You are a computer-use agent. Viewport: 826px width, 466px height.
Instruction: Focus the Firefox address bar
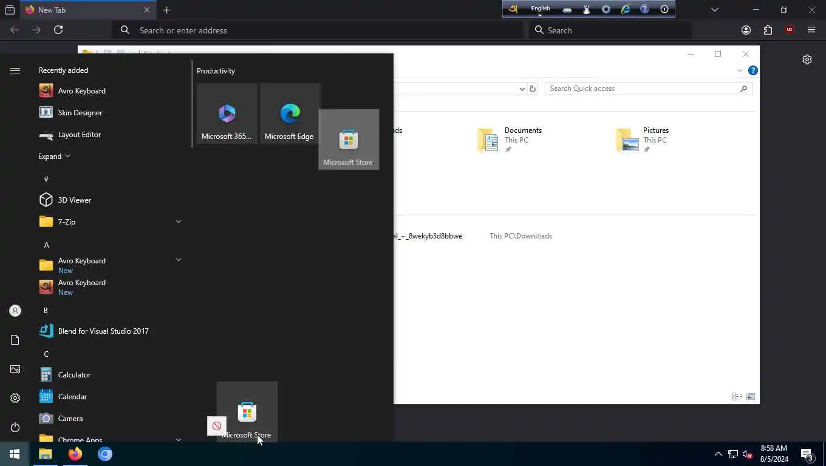tap(318, 30)
